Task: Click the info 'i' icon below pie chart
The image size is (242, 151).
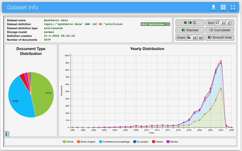Action: coord(6,134)
